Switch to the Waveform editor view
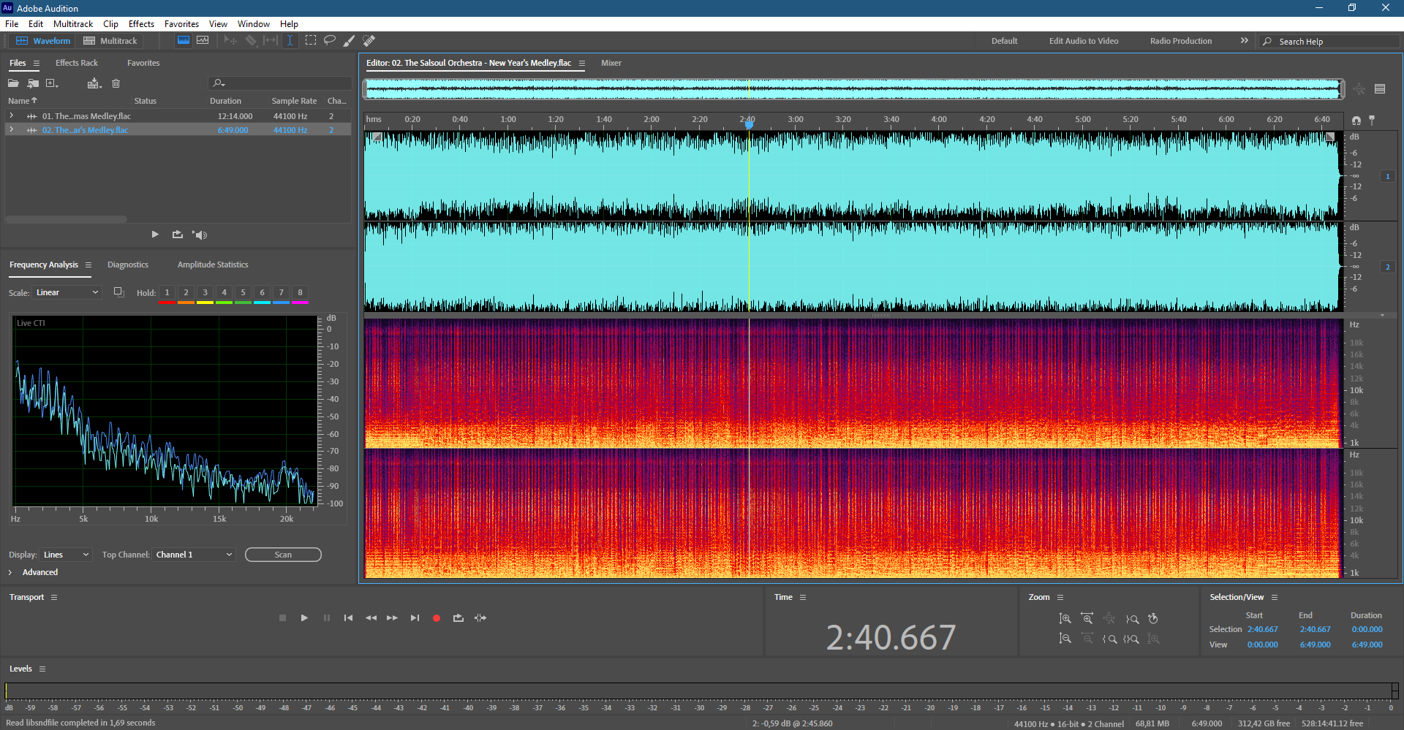This screenshot has width=1404, height=730. click(44, 41)
